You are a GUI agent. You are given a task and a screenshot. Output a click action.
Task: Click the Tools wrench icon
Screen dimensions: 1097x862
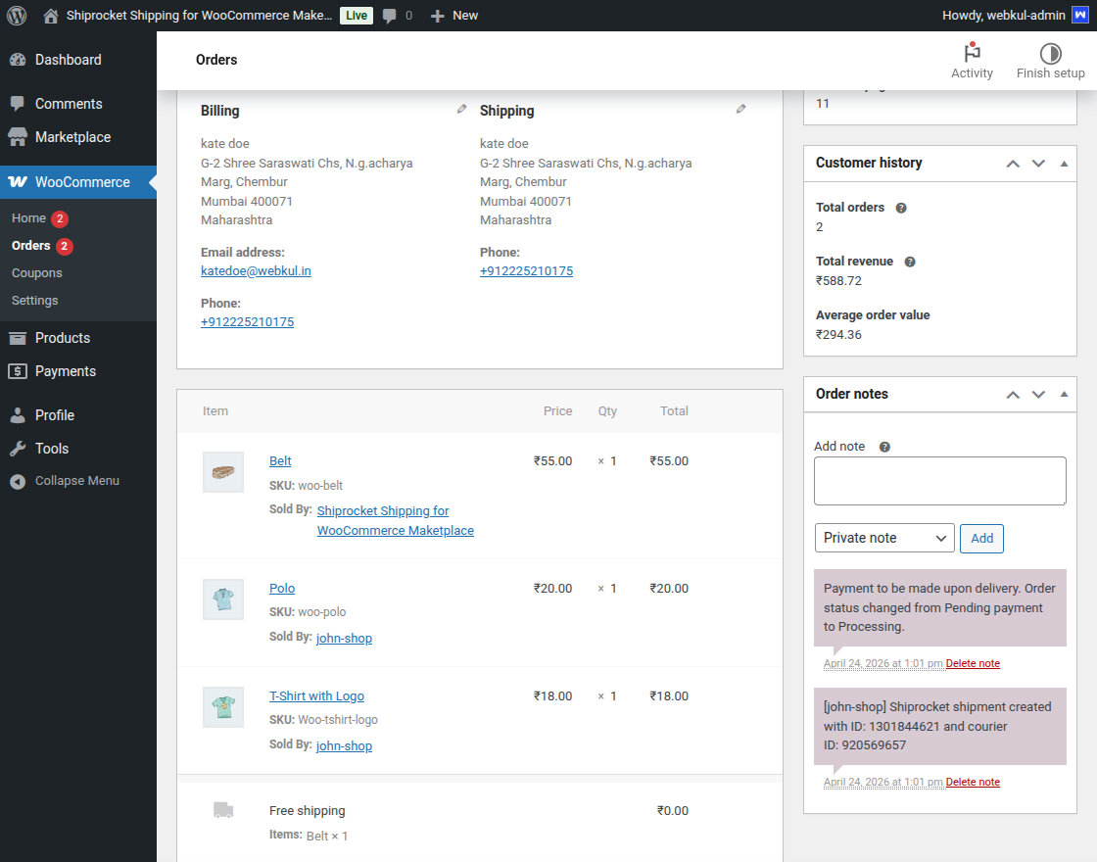18,449
